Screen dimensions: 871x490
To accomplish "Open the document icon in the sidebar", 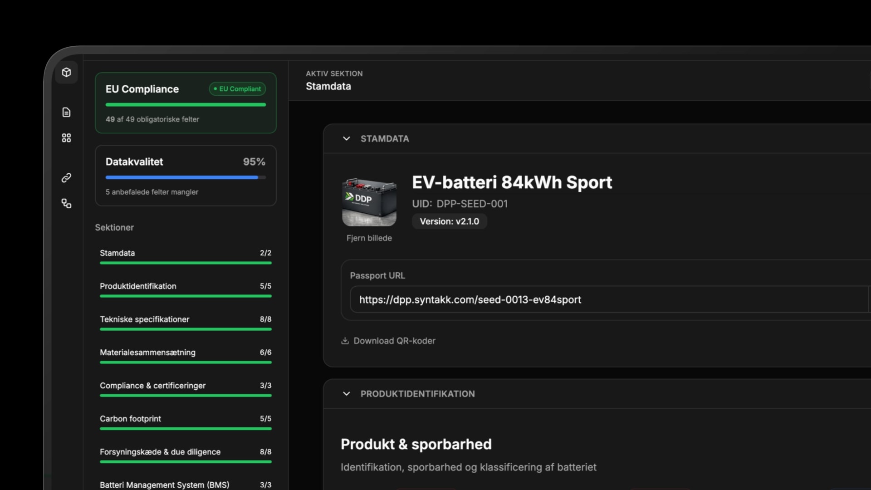I will click(66, 112).
